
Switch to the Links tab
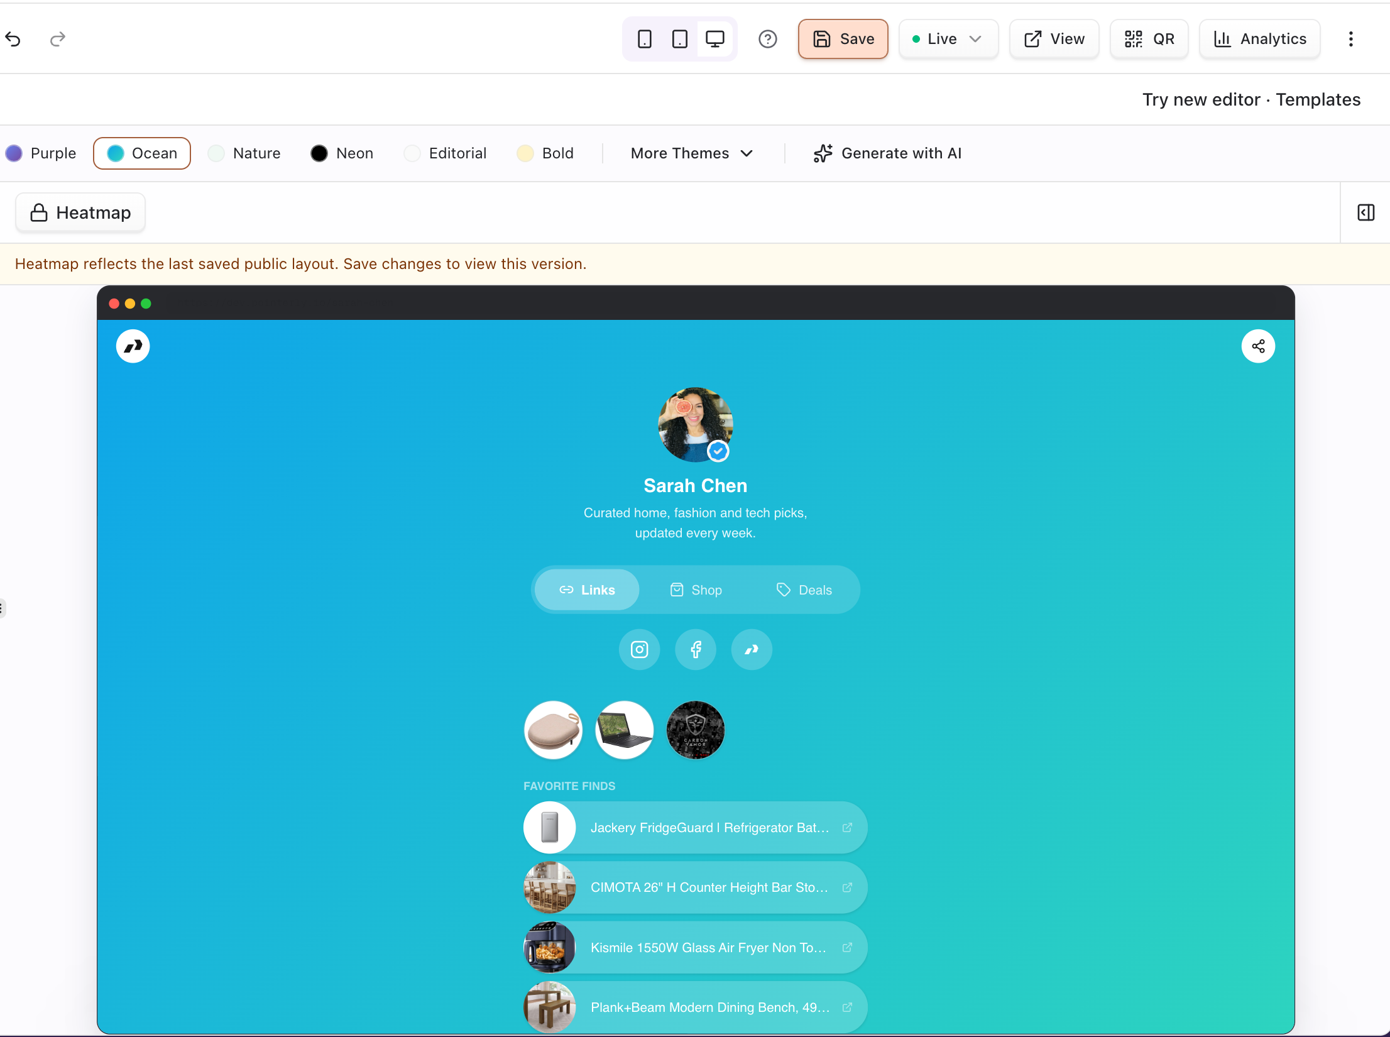587,590
